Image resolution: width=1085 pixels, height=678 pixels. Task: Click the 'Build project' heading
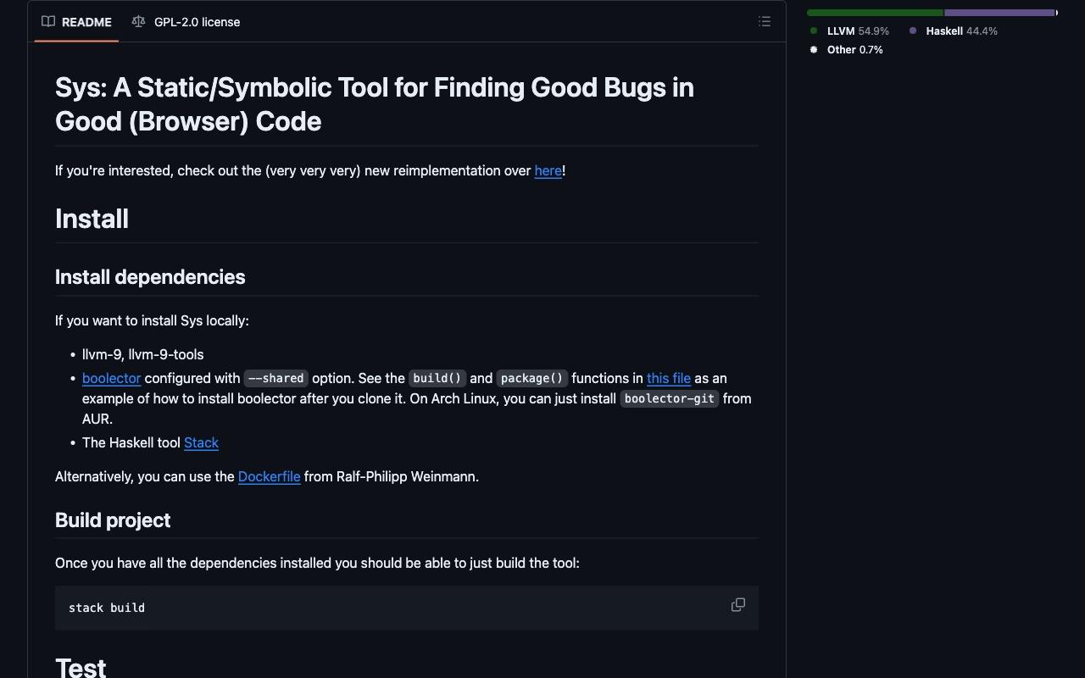click(x=113, y=520)
